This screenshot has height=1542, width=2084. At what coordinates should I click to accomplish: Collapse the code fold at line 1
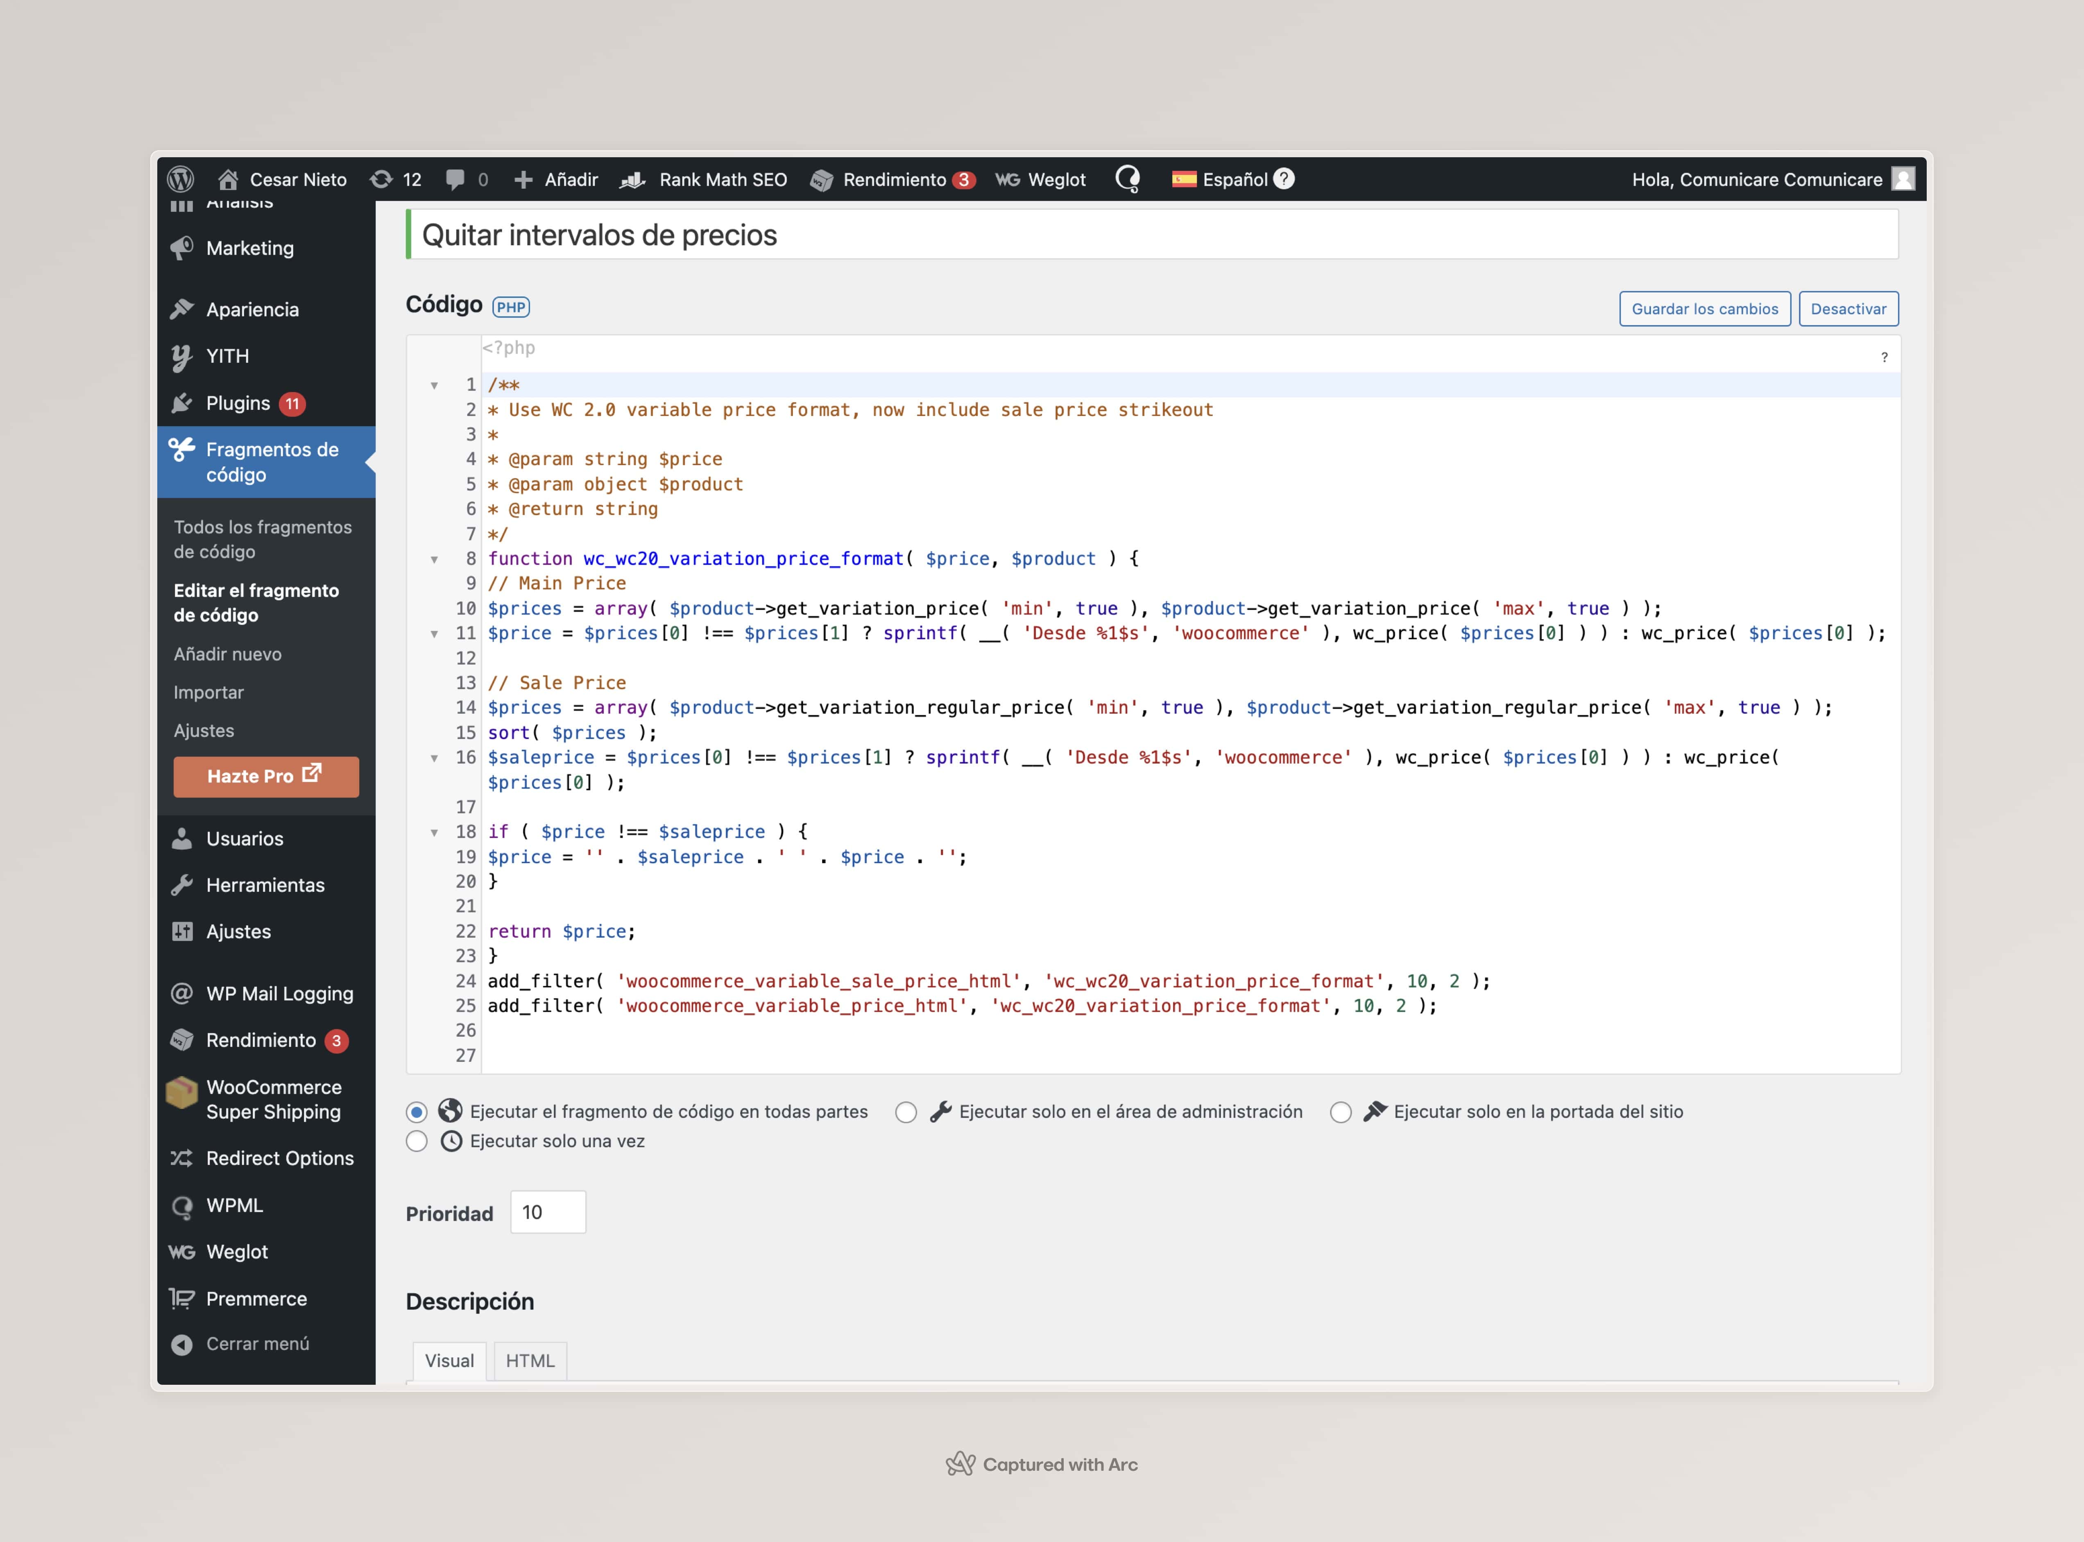coord(434,386)
